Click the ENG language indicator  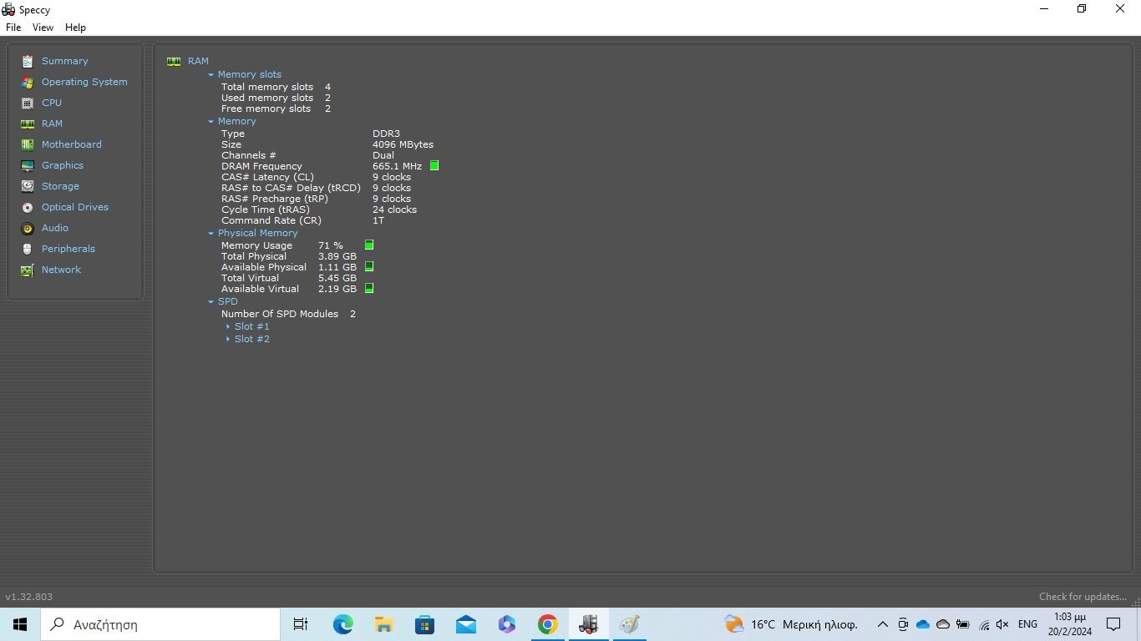coord(1027,624)
